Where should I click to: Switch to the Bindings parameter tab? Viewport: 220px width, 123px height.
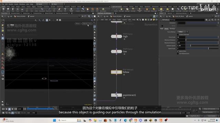[x=172, y=29]
